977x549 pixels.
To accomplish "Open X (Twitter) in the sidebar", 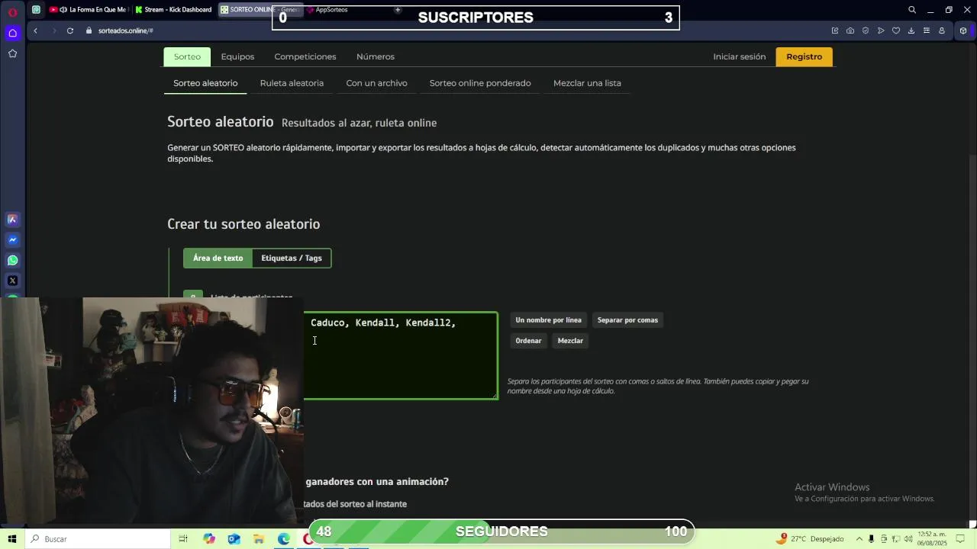I will pyautogui.click(x=12, y=281).
